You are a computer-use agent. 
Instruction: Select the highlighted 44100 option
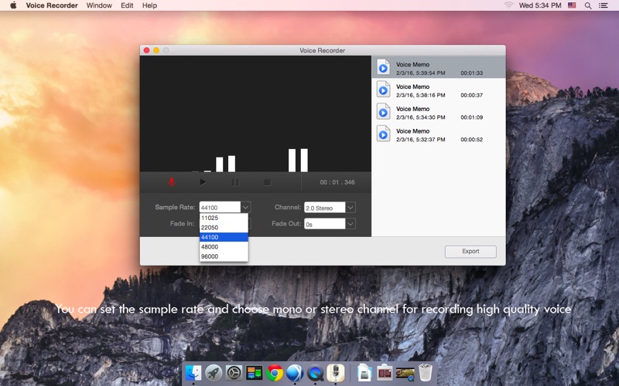coord(224,237)
